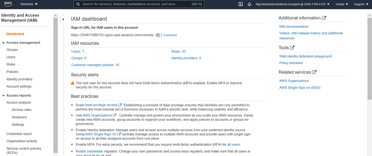Click the AWS logo home icon
The image size is (372, 156).
pos(8,4)
